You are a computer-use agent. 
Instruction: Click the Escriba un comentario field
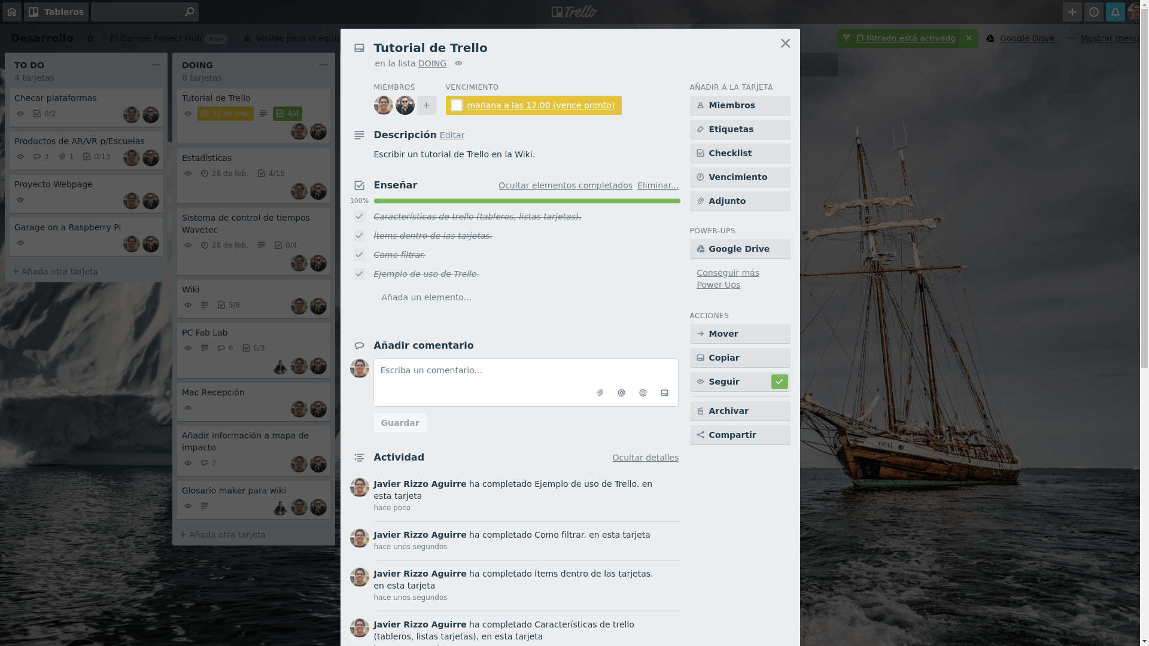(526, 371)
